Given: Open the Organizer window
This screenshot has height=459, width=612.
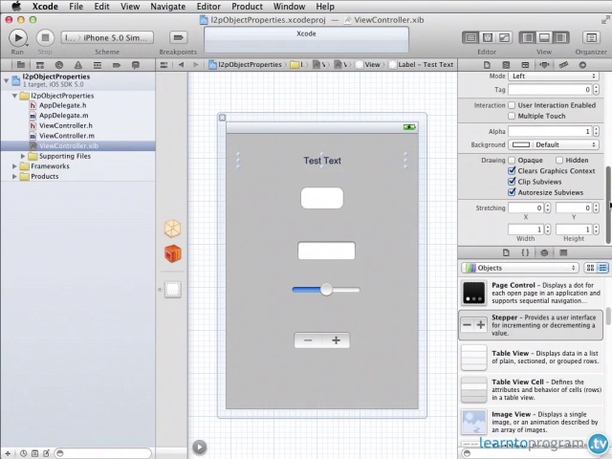Looking at the screenshot, I should [x=591, y=38].
